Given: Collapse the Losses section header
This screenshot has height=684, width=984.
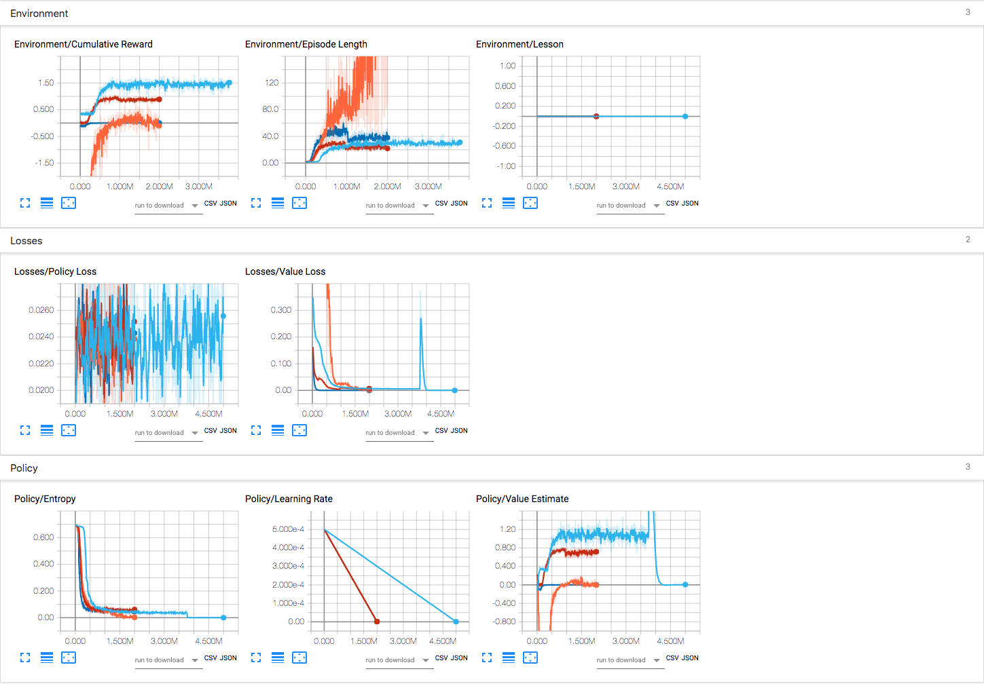Looking at the screenshot, I should tap(26, 240).
